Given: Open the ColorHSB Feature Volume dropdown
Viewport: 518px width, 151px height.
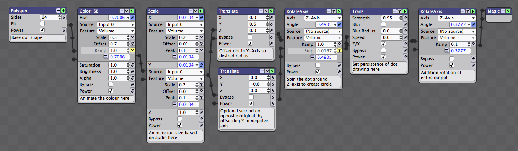Looking at the screenshot, I should [116, 31].
